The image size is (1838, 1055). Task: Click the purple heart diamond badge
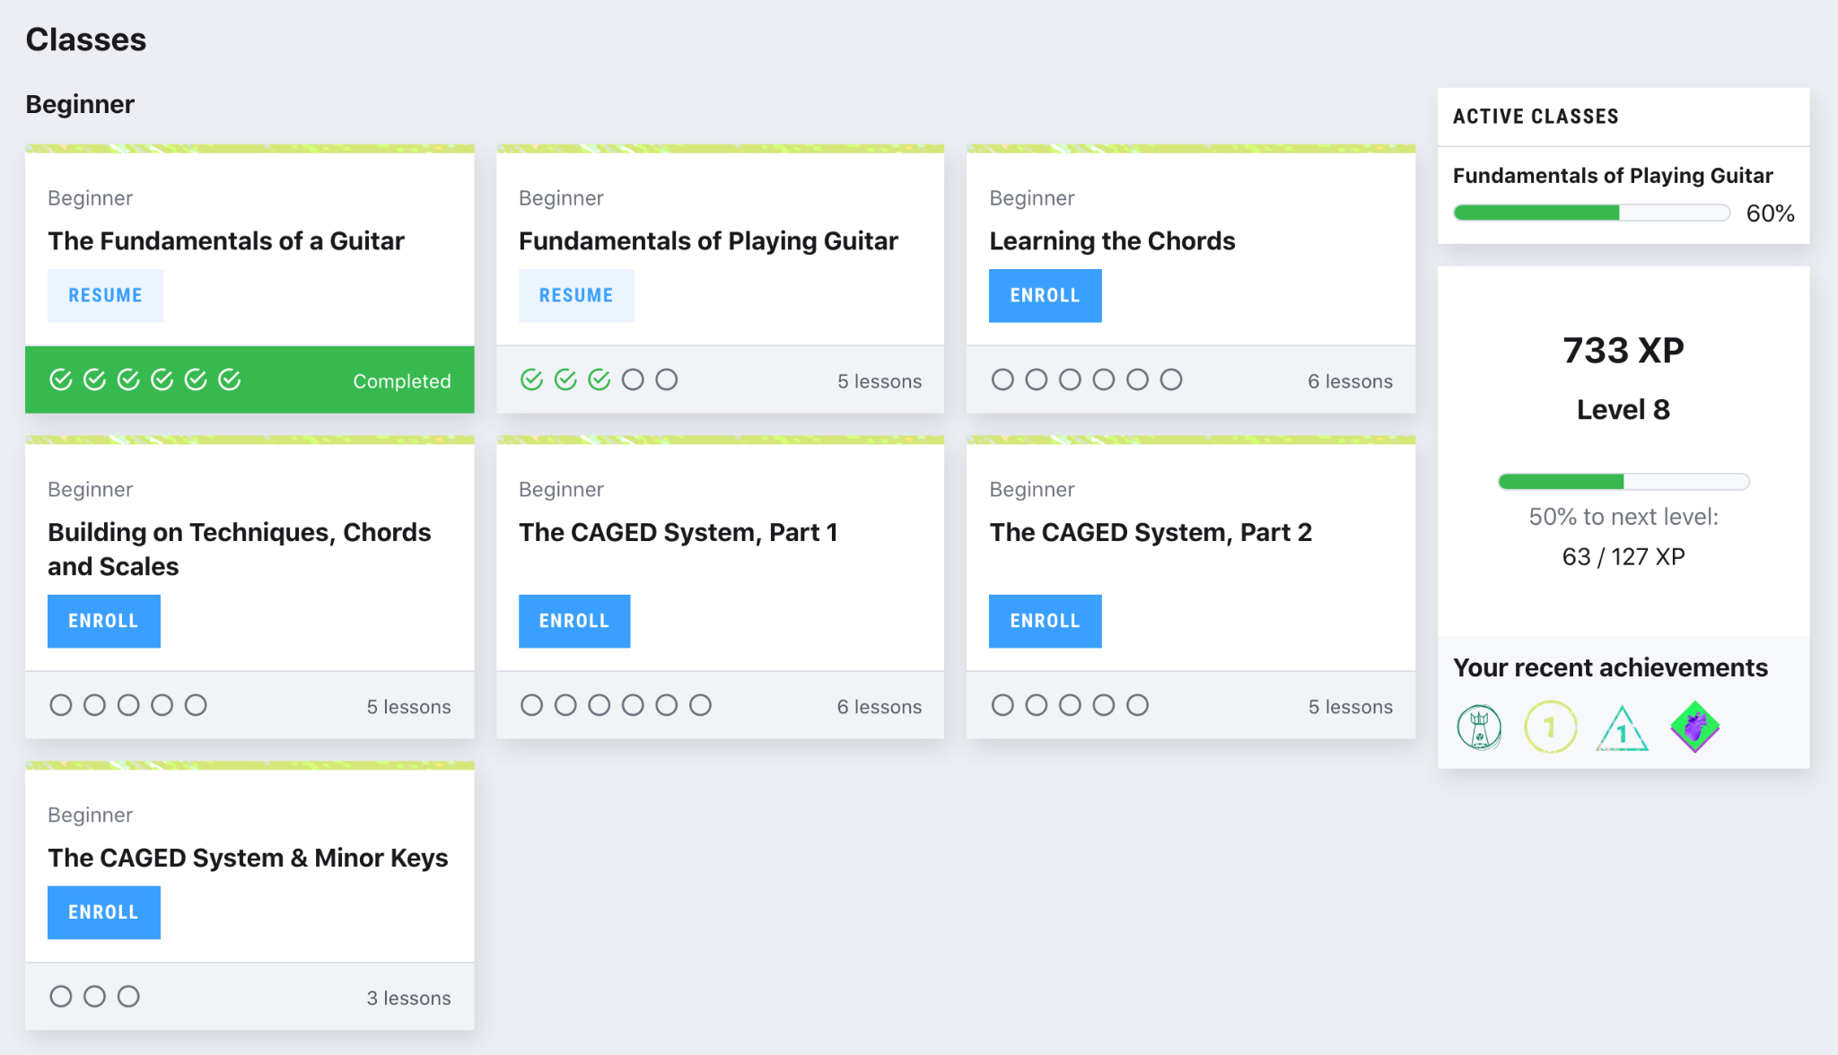coord(1694,727)
